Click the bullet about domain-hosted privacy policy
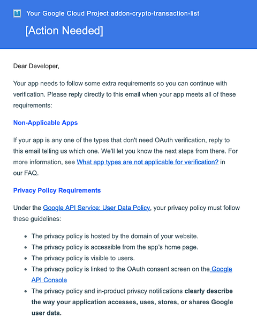This screenshot has height=317, width=257. coord(115,236)
